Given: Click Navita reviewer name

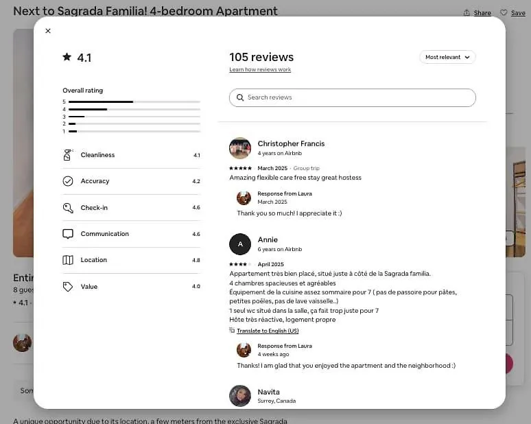Looking at the screenshot, I should [x=268, y=392].
